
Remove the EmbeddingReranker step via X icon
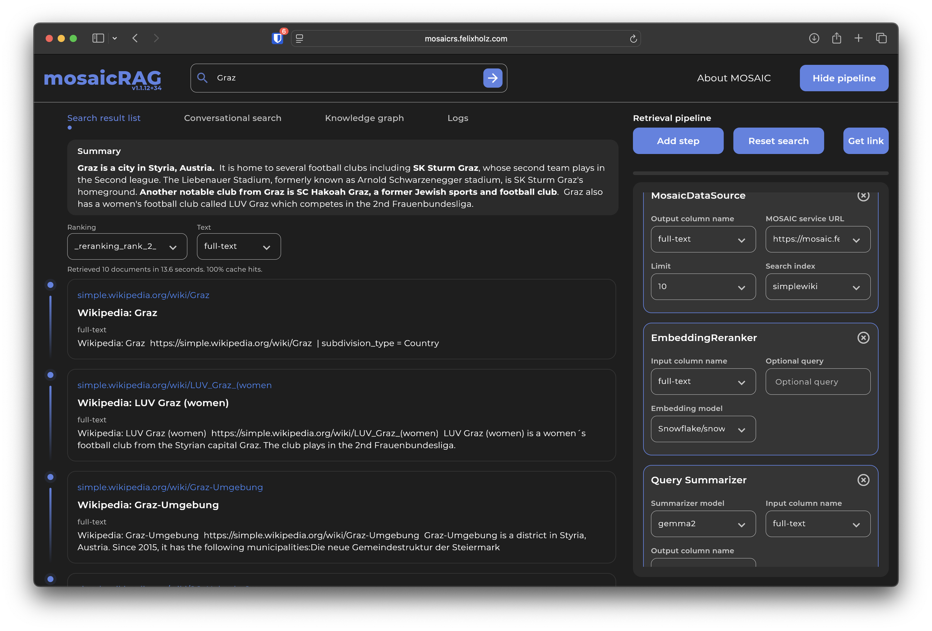click(x=863, y=338)
